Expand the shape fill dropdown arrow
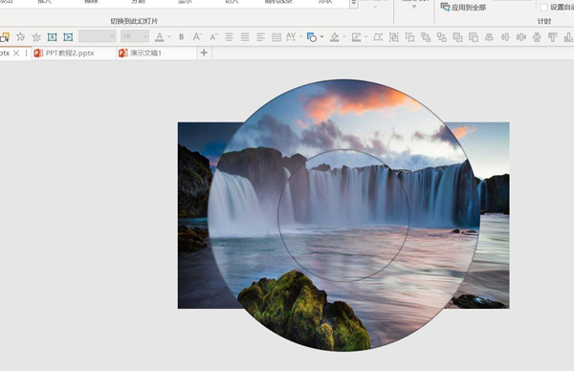Screen dimensions: 574x371 click(x=343, y=36)
